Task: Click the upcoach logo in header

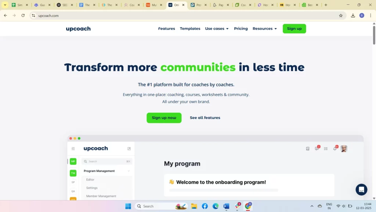Action: click(78, 29)
